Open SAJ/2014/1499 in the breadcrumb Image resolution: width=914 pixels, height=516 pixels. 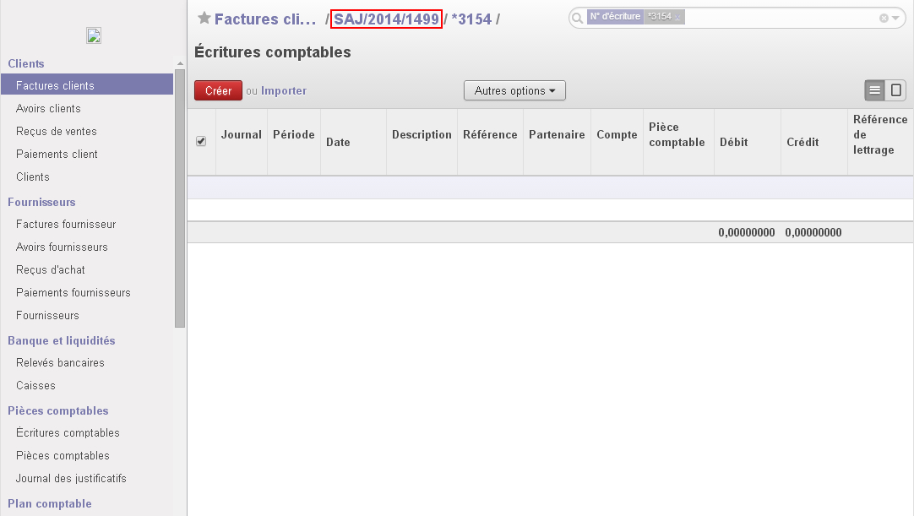coord(386,19)
